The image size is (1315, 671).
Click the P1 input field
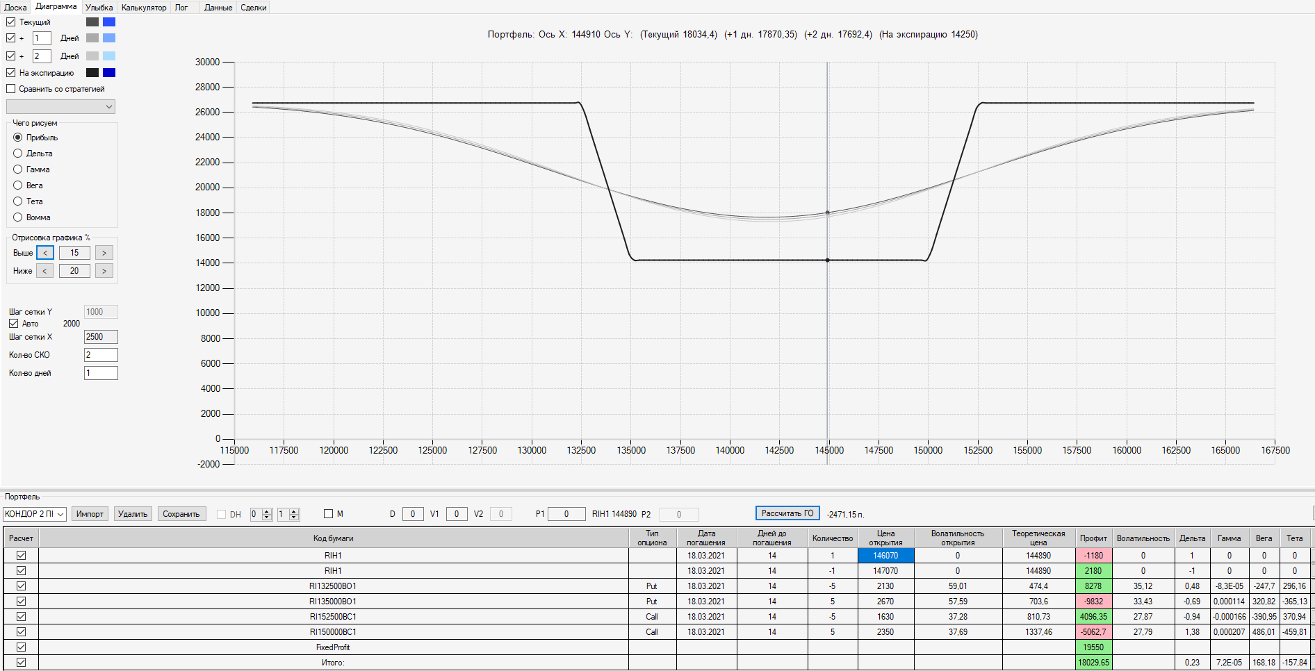tap(566, 514)
